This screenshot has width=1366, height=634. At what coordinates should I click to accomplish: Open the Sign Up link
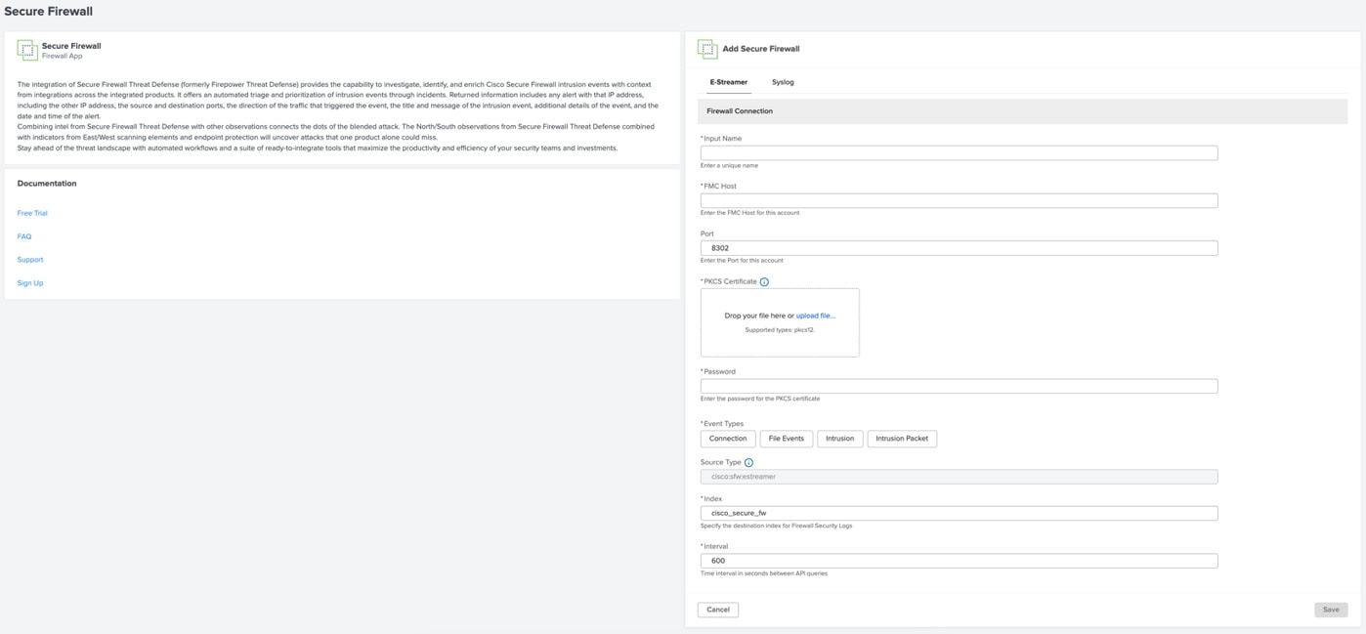[x=30, y=283]
